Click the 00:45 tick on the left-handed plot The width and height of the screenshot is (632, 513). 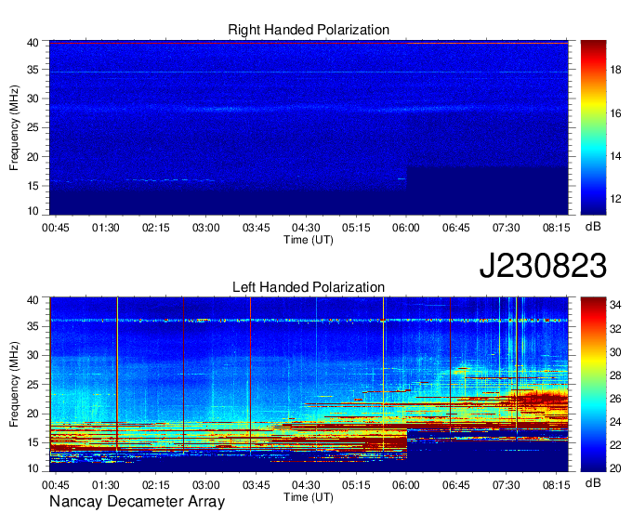click(x=56, y=485)
